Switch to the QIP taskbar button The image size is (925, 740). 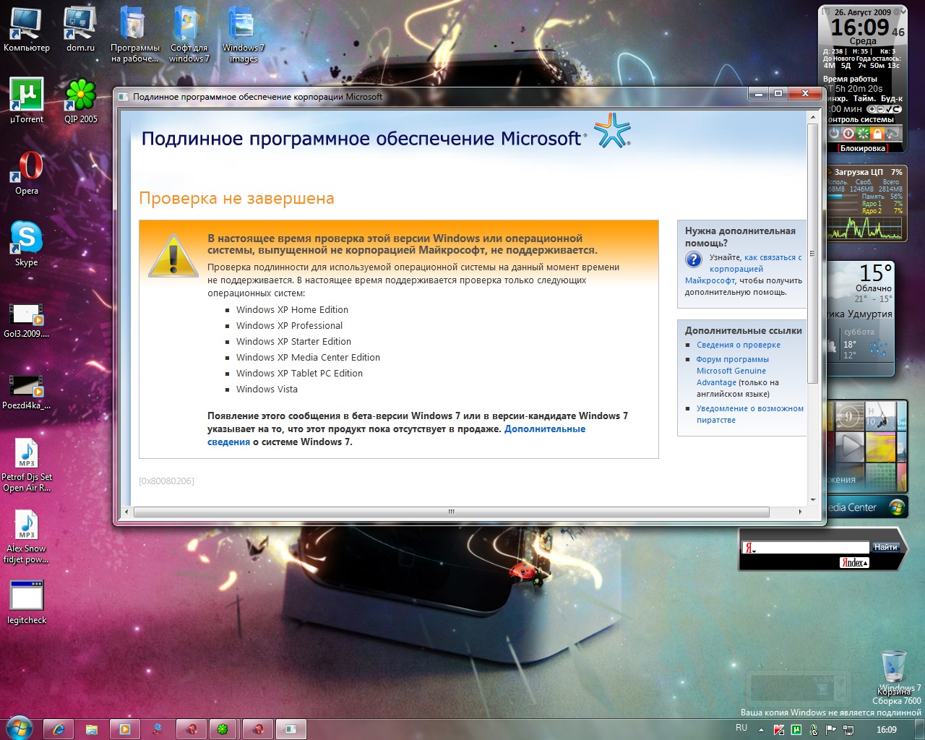[223, 729]
